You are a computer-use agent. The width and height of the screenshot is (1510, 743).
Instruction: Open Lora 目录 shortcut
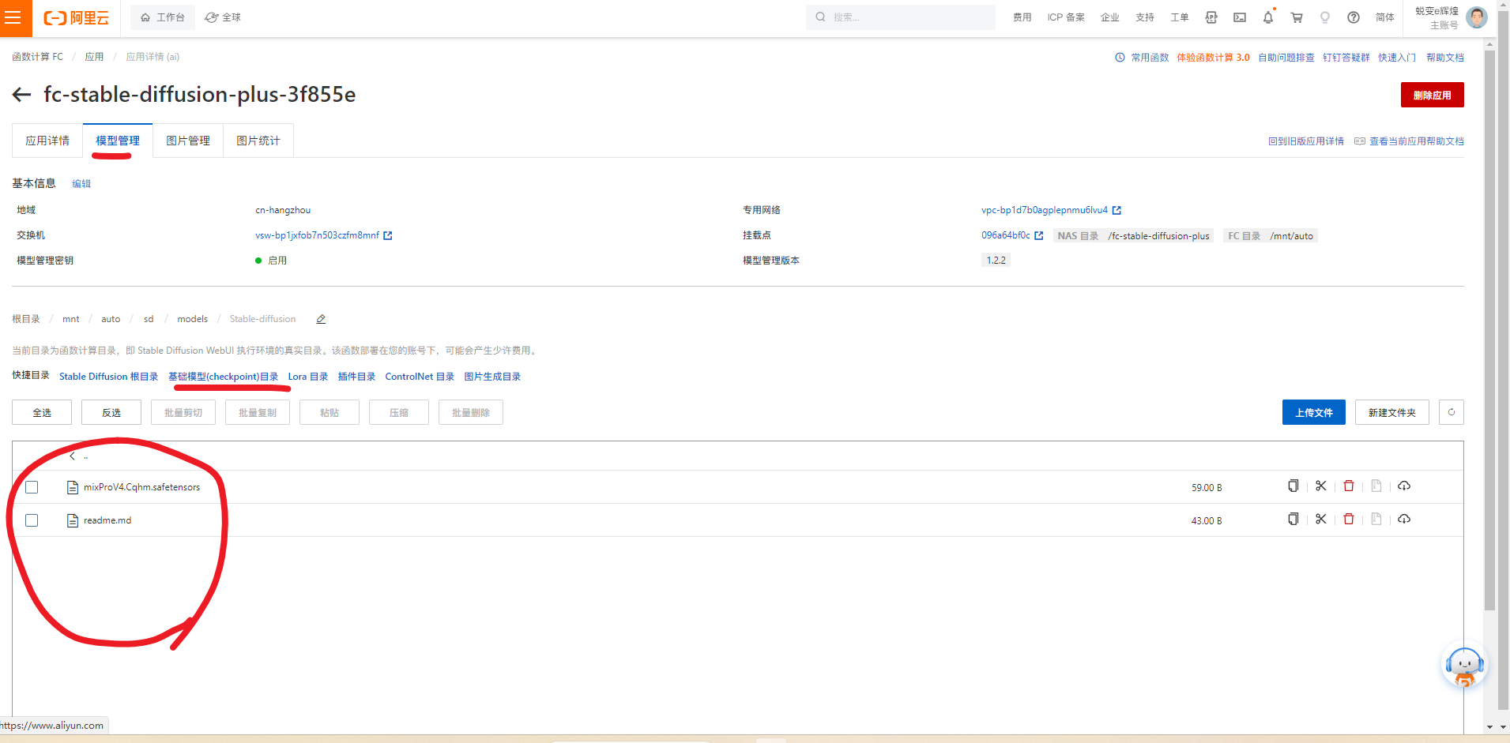pyautogui.click(x=308, y=377)
